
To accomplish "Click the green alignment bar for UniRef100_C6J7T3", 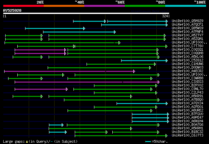I will (x=121, y=136).
